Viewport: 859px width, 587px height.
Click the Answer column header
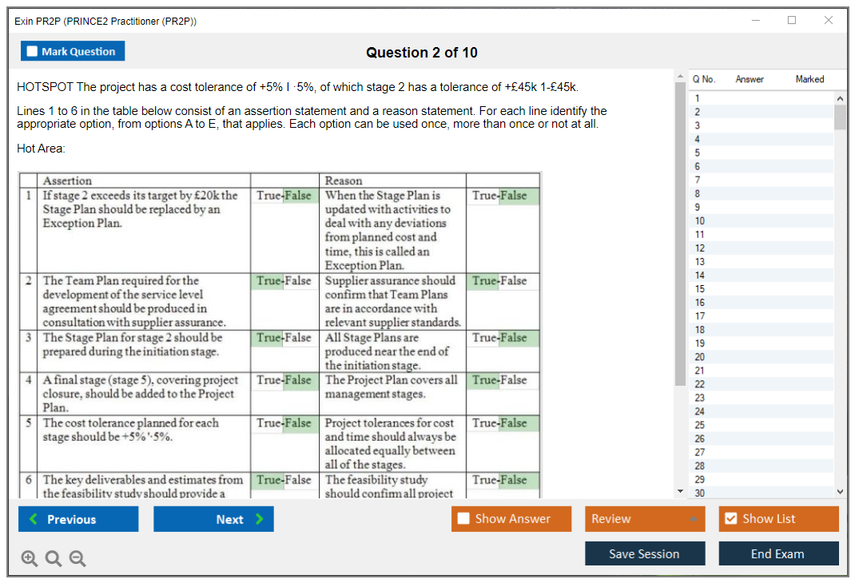750,79
